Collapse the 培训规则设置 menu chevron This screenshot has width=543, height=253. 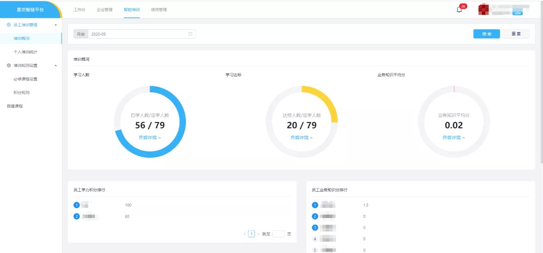click(x=56, y=66)
